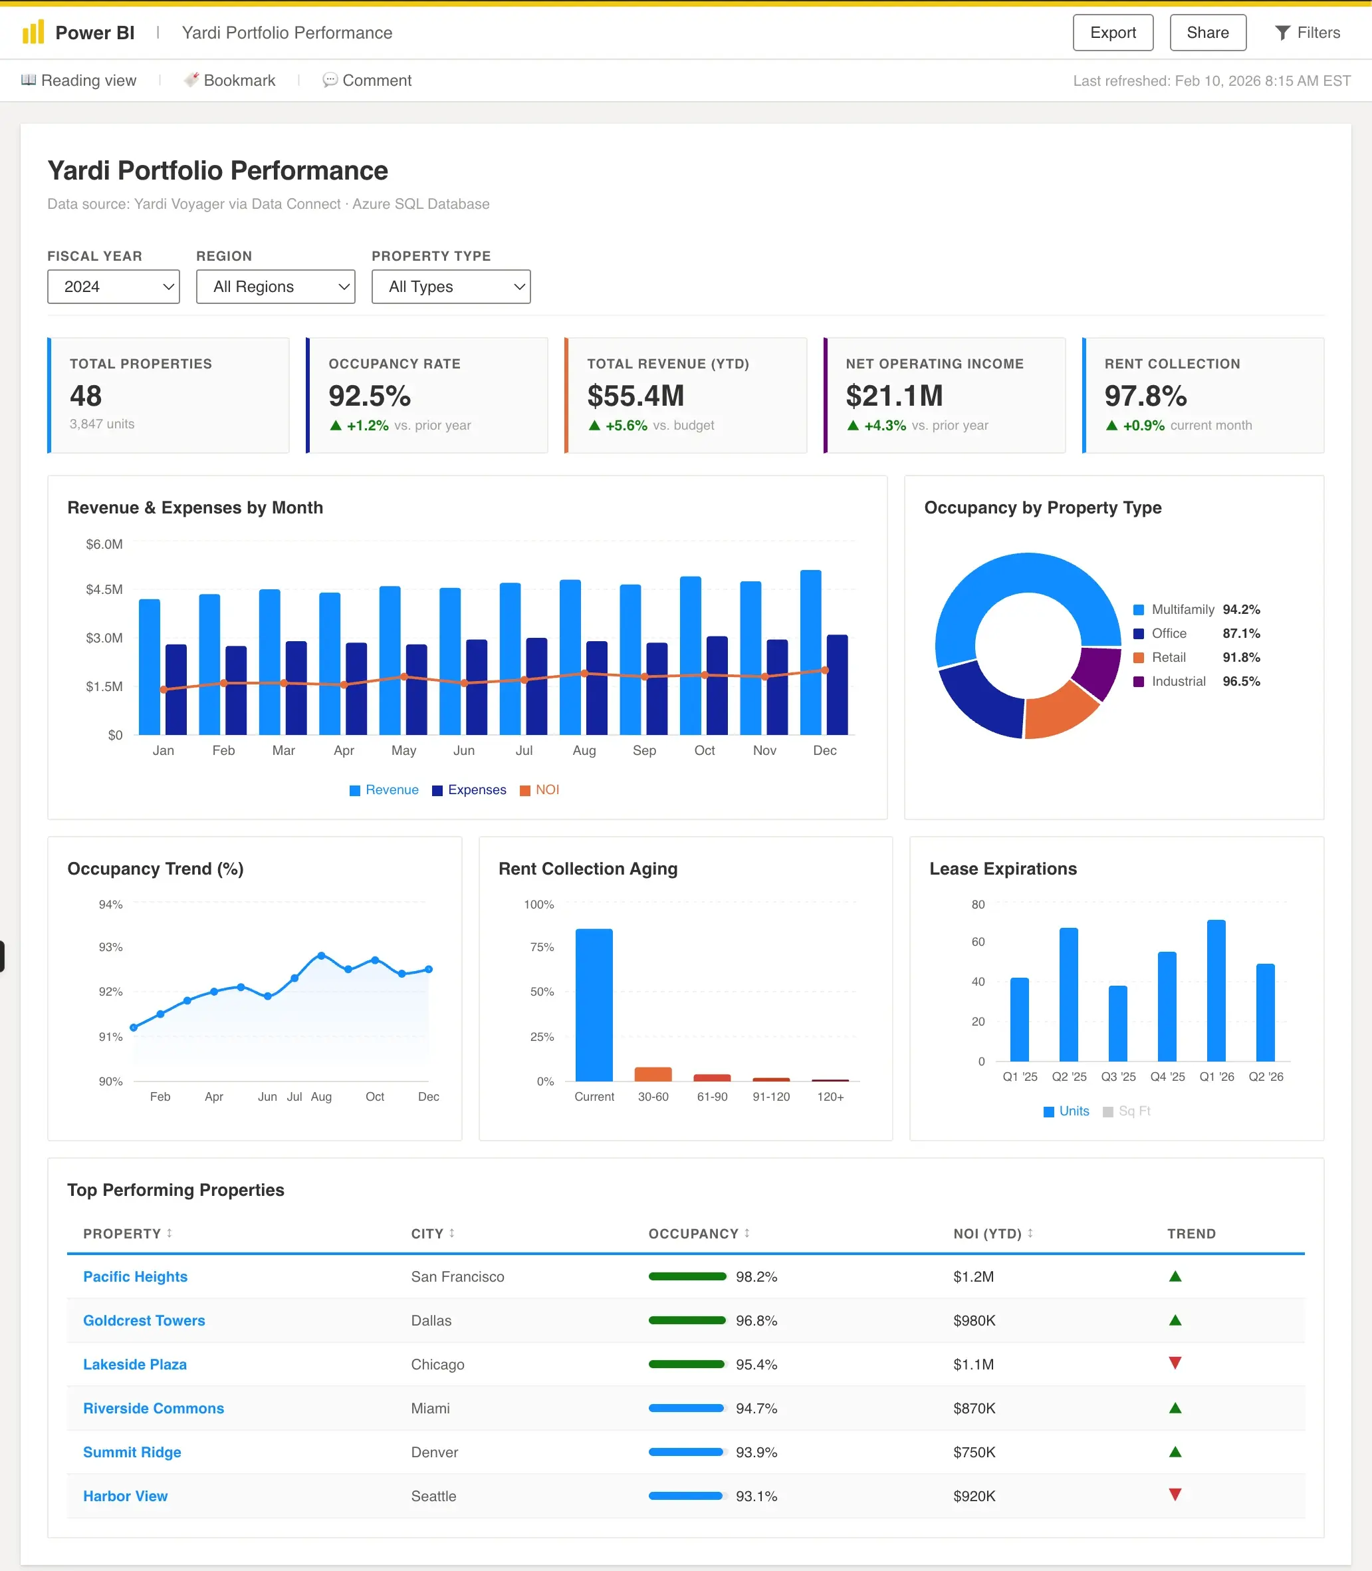Open the Fiscal Year dropdown
Screen dimensions: 1372x1571
pos(112,287)
